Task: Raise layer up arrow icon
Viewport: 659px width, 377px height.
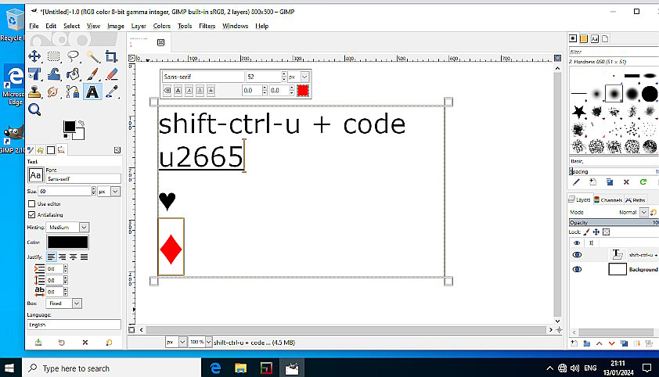Action: (x=599, y=343)
